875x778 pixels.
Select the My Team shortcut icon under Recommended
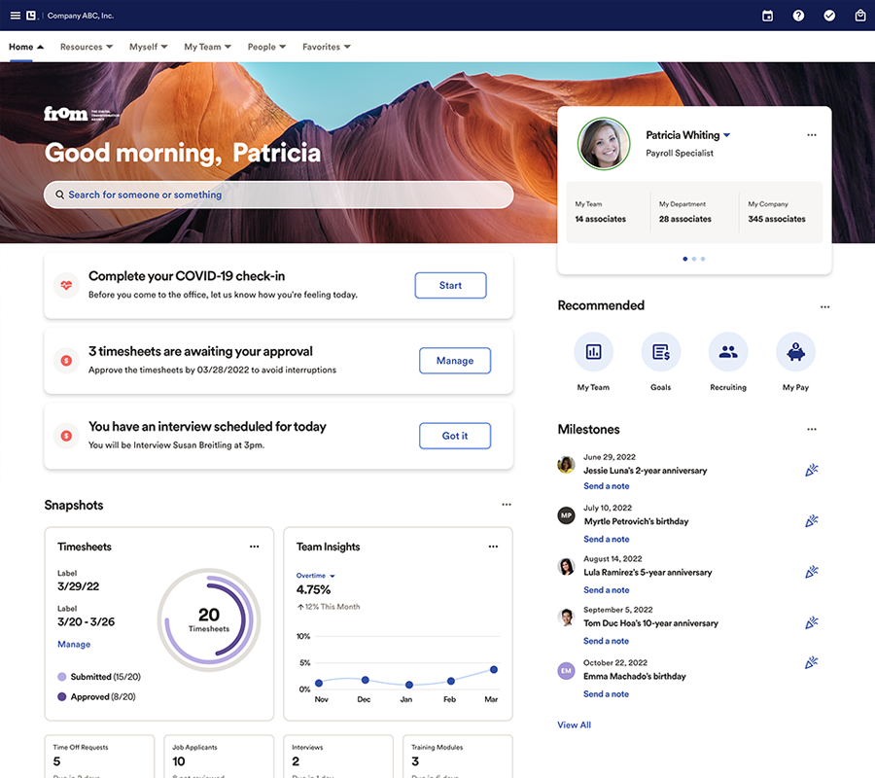tap(593, 351)
